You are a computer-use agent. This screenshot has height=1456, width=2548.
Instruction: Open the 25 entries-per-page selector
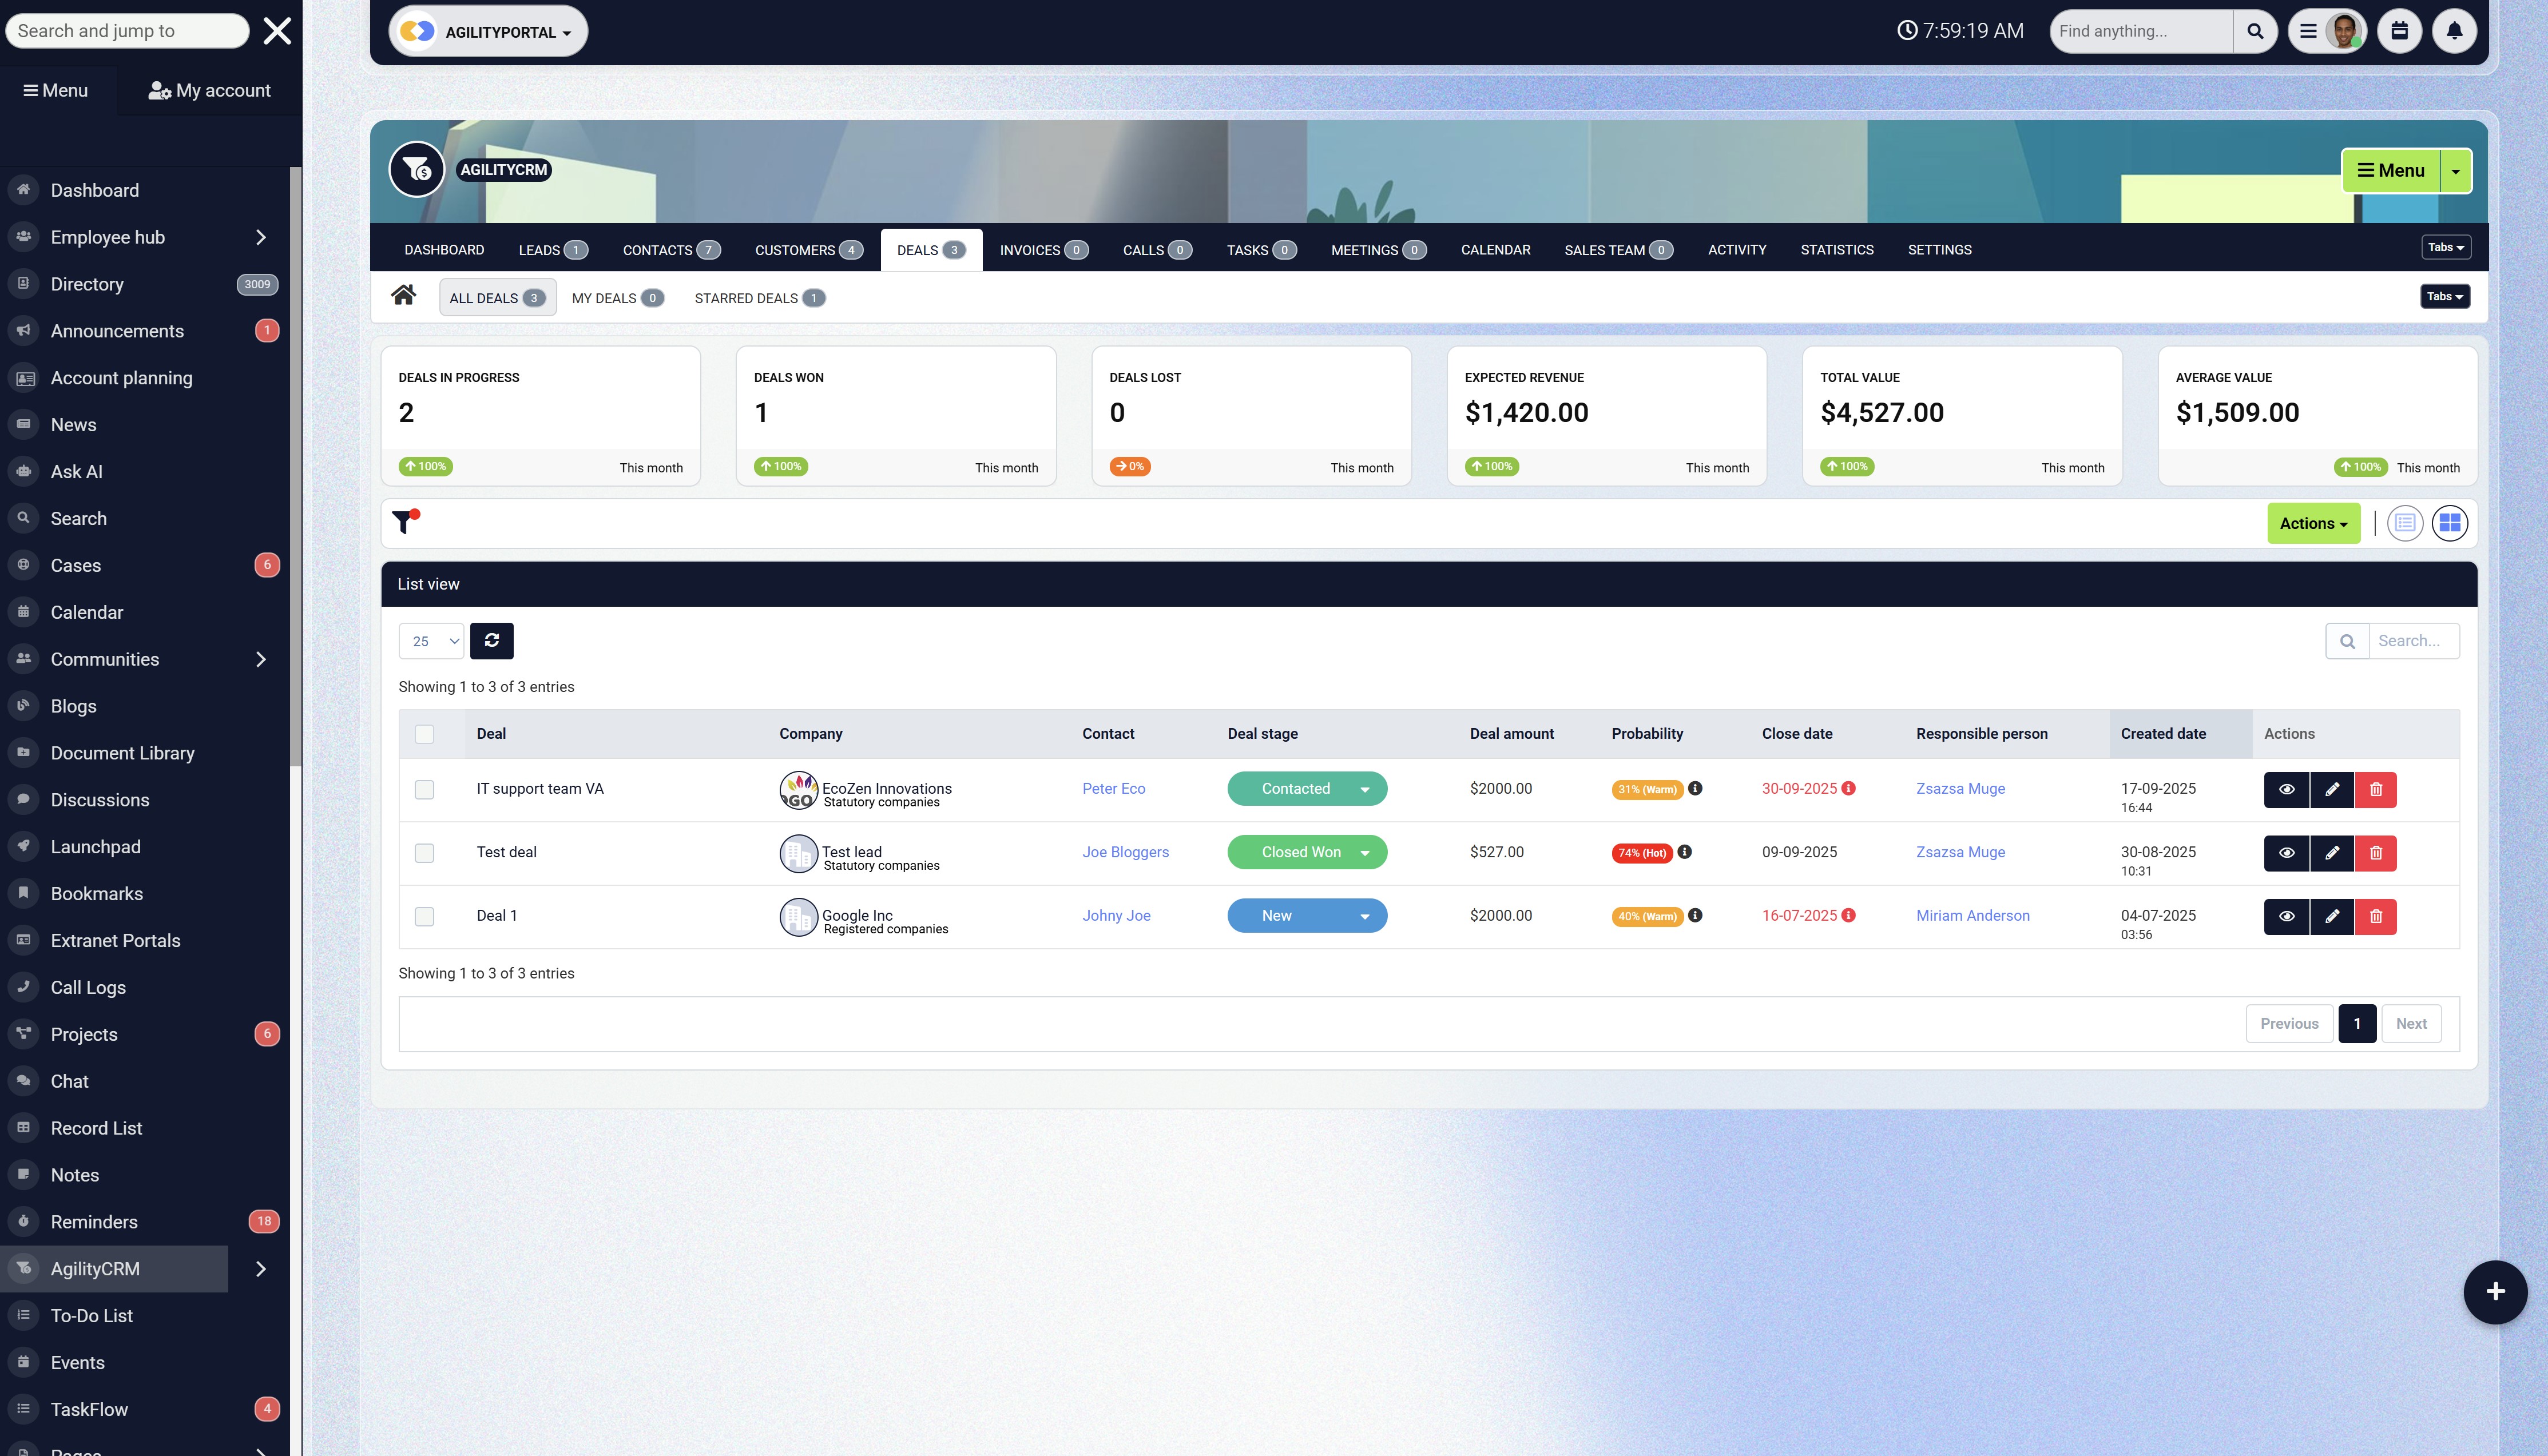[431, 641]
